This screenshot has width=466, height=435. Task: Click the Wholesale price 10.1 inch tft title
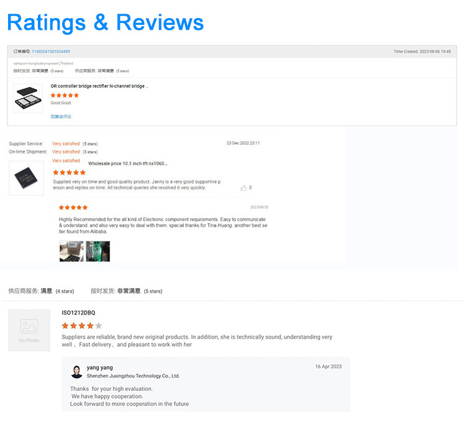pyautogui.click(x=127, y=163)
